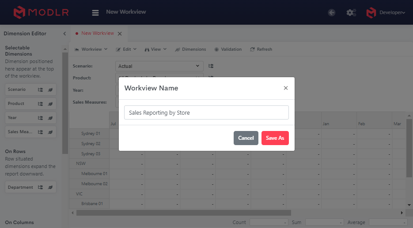
Task: Open the settings gears icon
Action: 351,12
